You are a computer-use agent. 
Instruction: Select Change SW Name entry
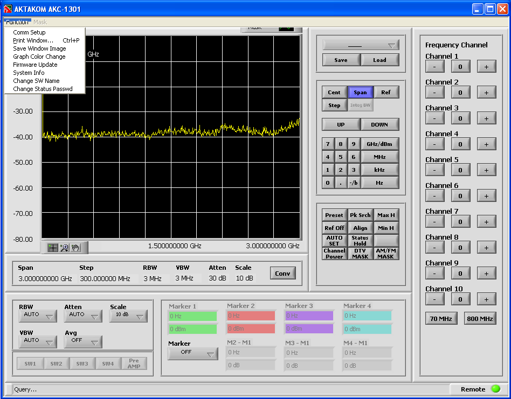(45, 81)
